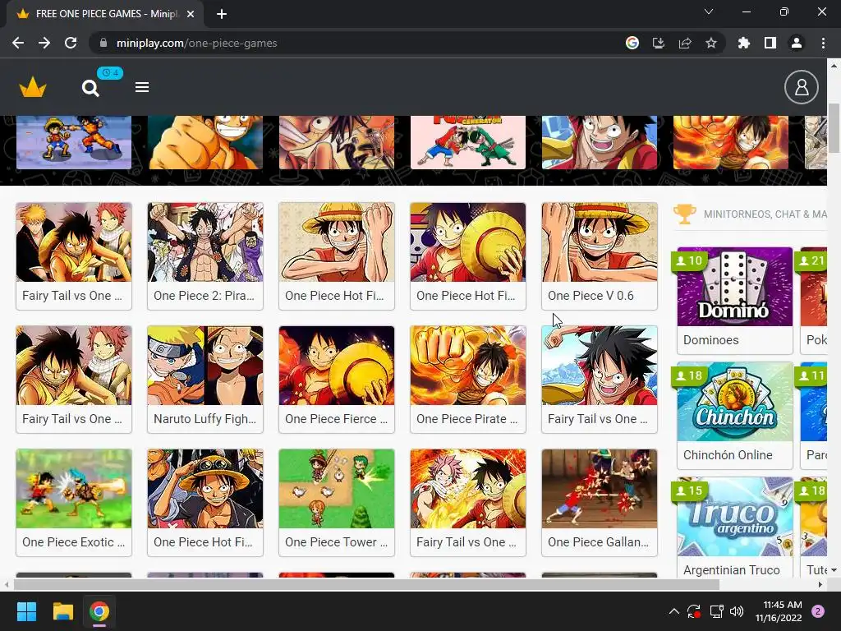Open the One Piece 2: Pira... game
Screen dimensions: 841x631
(x=205, y=256)
